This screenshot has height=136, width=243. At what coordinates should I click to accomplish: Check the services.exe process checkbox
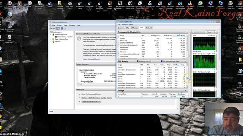coord(118,56)
